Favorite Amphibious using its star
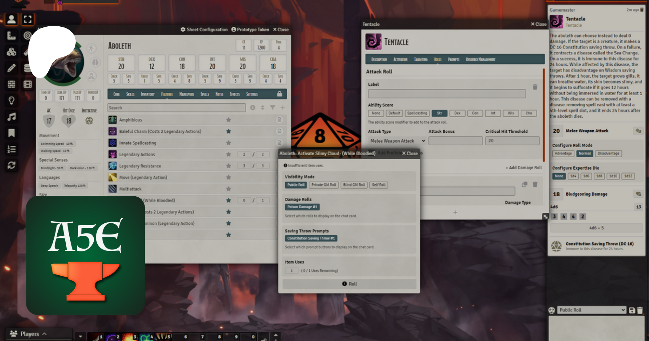This screenshot has height=341, width=649. coord(228,120)
